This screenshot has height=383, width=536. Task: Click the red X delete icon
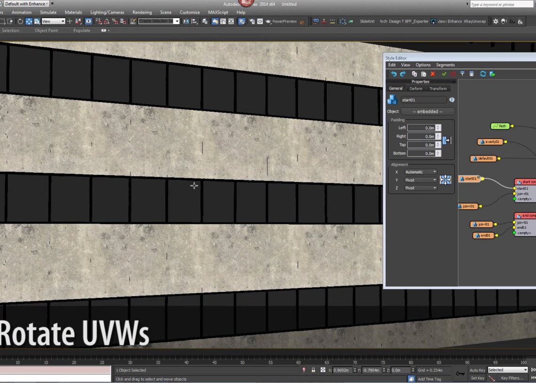point(433,74)
